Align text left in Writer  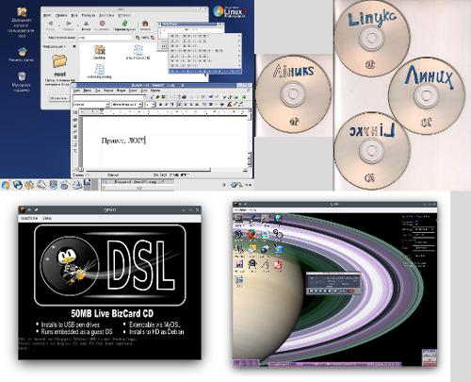[x=180, y=104]
